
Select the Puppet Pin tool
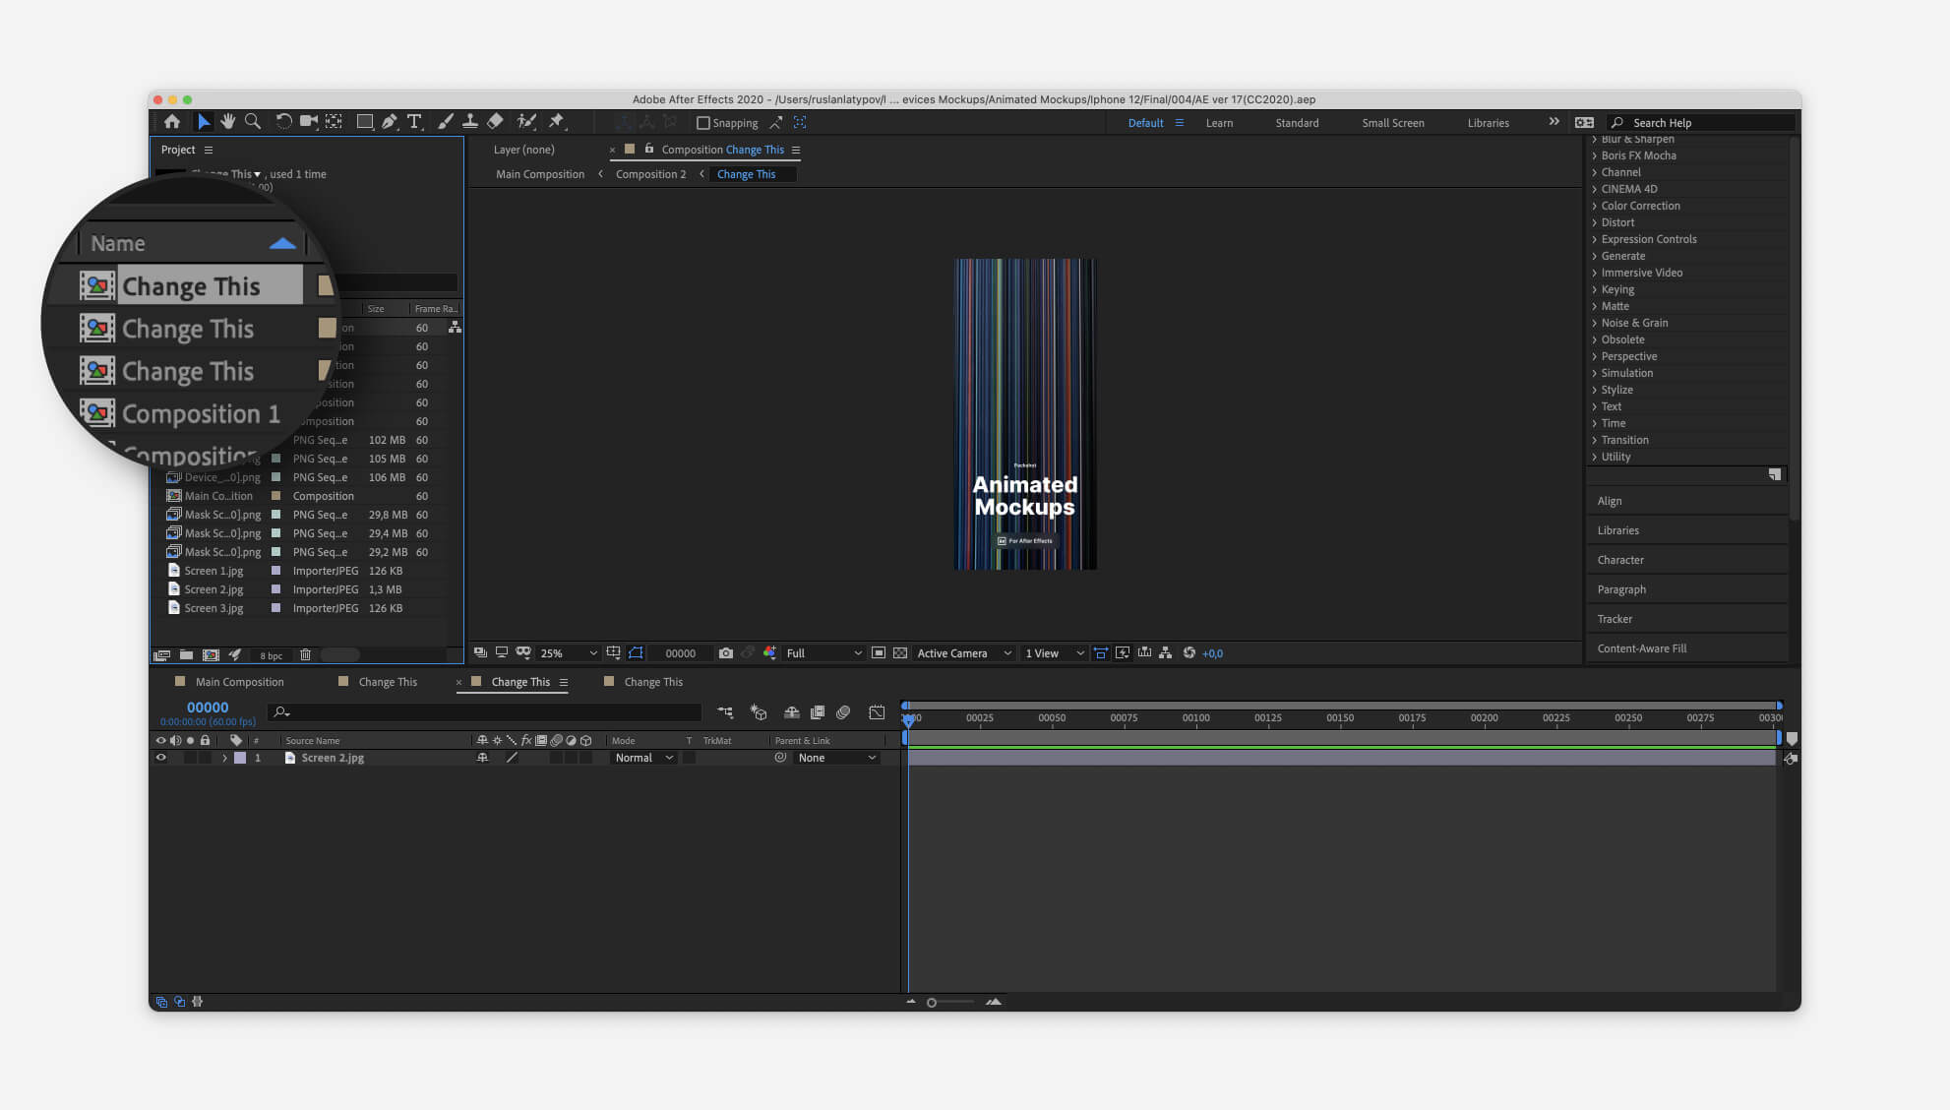click(557, 122)
